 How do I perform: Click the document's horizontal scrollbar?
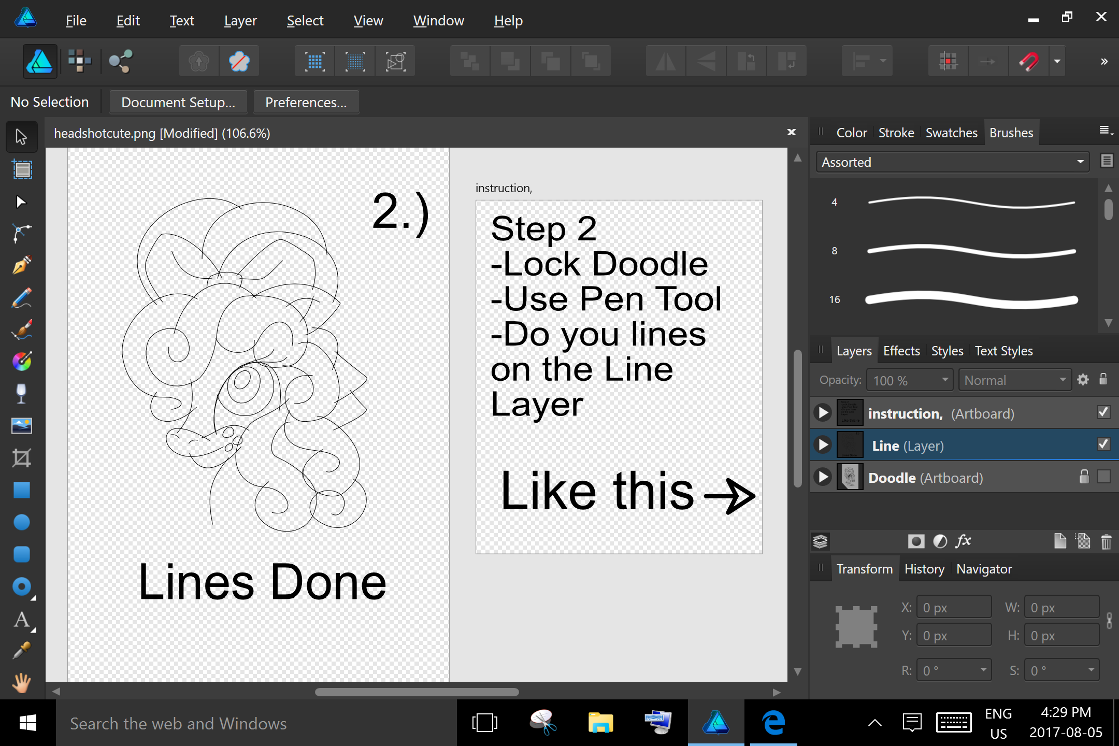point(417,692)
